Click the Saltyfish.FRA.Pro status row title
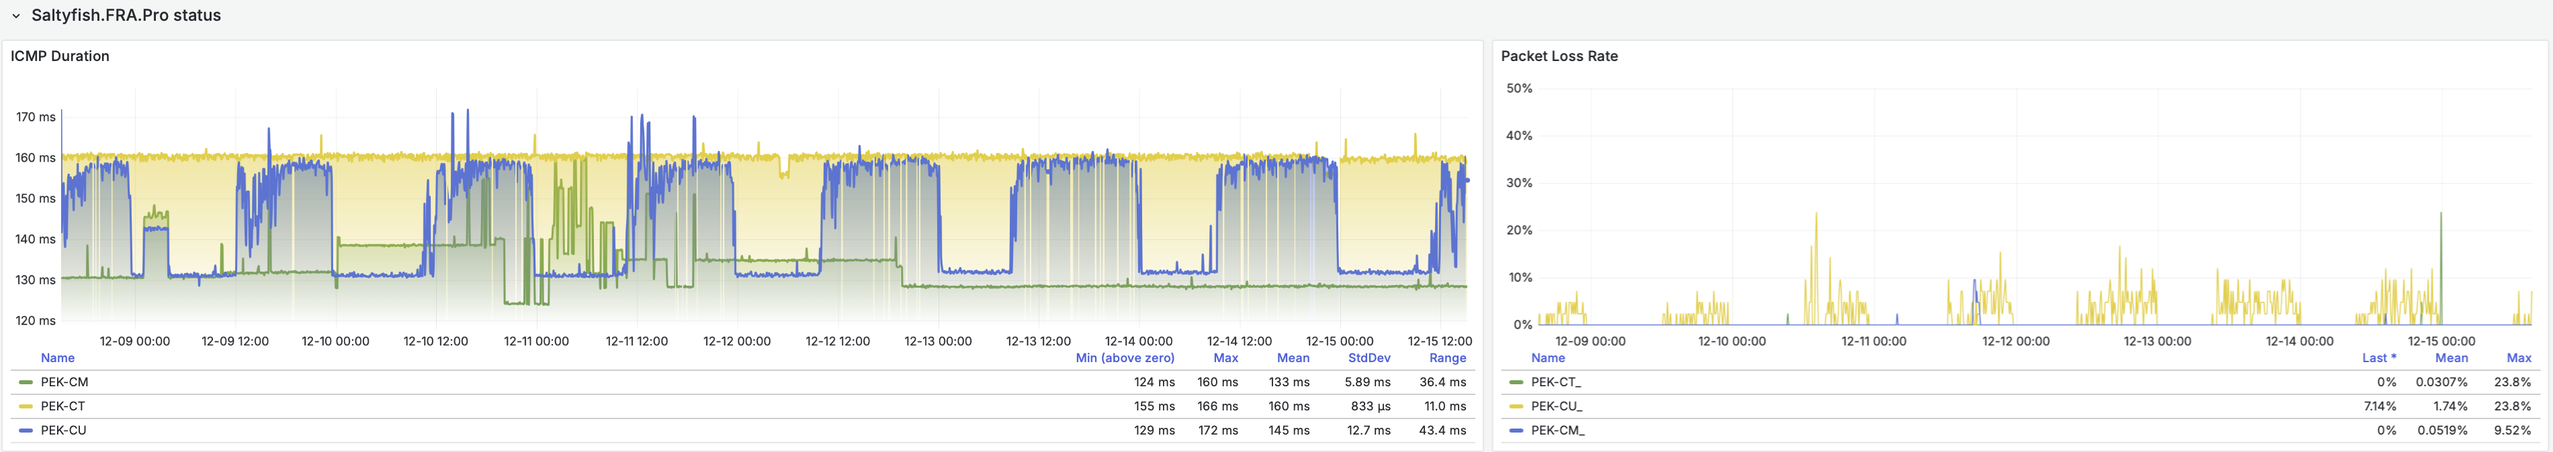 coord(126,16)
